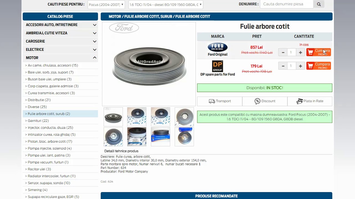Viewport: 355px width, 199px height.
Task: Click the Plata in Rate cards icon
Action: click(x=300, y=101)
